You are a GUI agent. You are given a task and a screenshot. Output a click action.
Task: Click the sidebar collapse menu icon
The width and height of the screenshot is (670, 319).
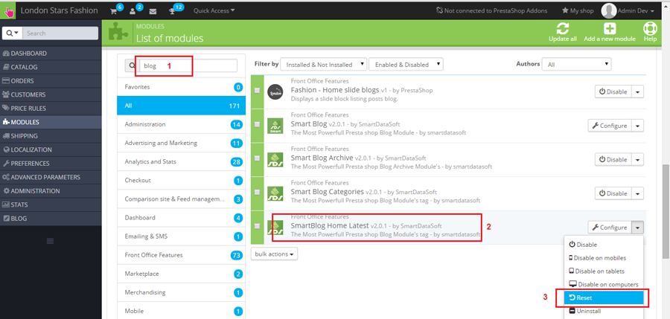[x=50, y=241]
